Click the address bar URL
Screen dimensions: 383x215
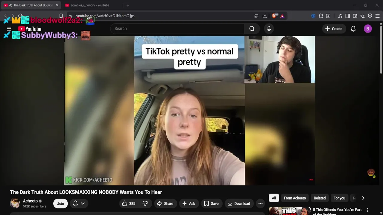[105, 16]
